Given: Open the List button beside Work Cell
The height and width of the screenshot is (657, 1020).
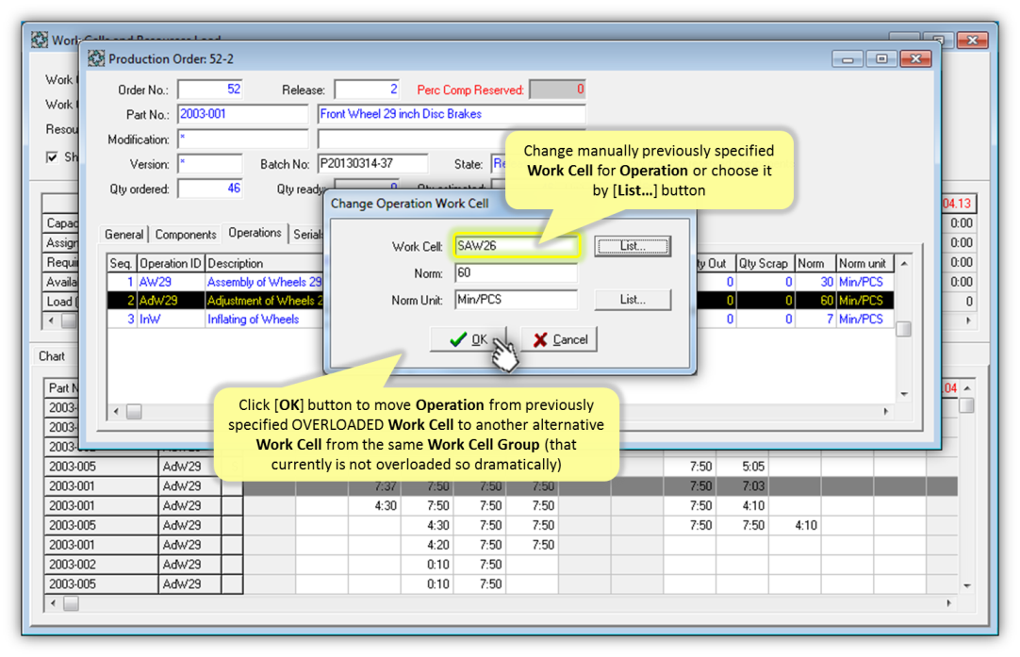Looking at the screenshot, I should (x=633, y=246).
